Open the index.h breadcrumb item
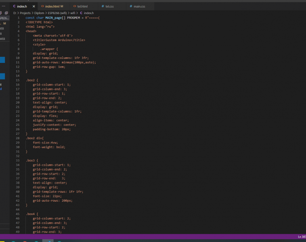 (x=89, y=13)
